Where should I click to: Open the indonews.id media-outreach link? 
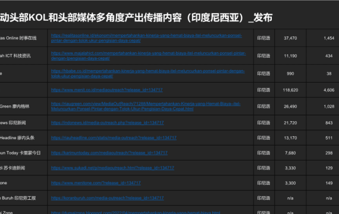coord(108,123)
